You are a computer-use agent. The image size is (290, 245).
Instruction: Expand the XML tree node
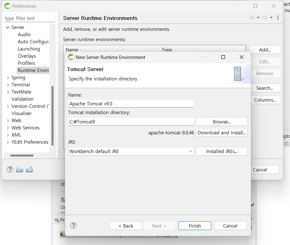point(8,135)
